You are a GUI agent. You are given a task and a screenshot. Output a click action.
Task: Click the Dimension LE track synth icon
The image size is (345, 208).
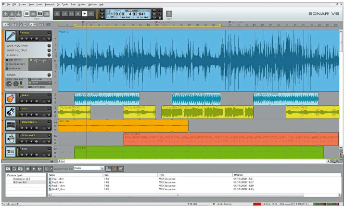[10, 125]
